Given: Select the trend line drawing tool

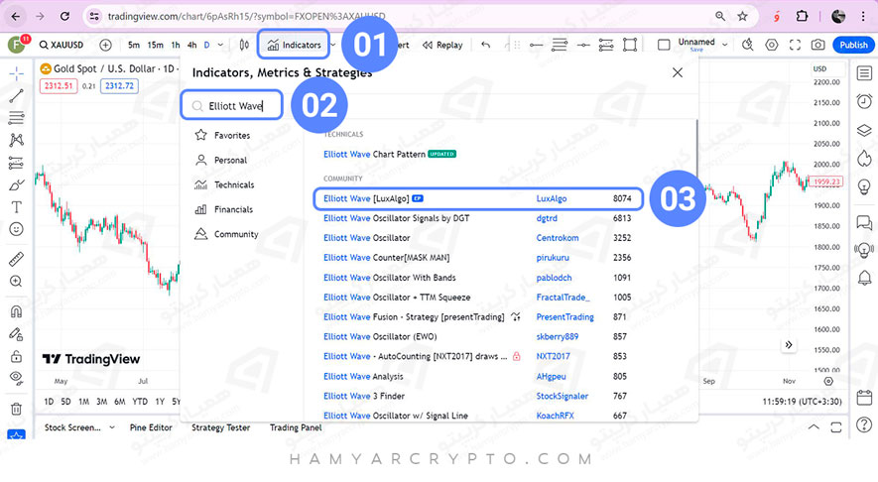Looking at the screenshot, I should click(16, 96).
